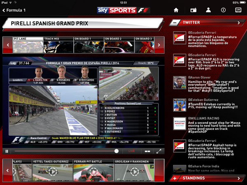Select 'F MASSA' positions row
Screen dimensions: 247x185
tap(128, 125)
